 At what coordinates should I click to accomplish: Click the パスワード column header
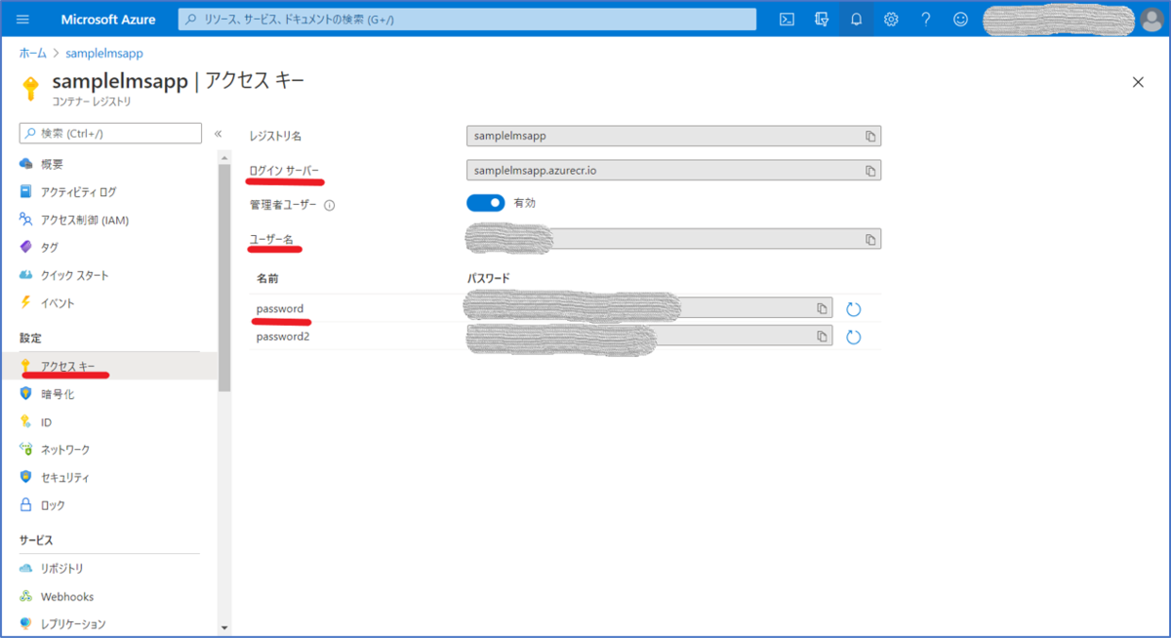(x=489, y=279)
